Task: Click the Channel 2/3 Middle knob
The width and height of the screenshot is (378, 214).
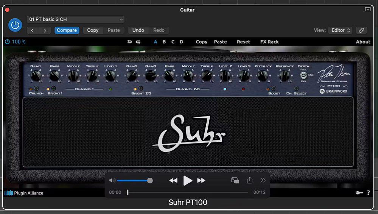Action: tap(188, 76)
